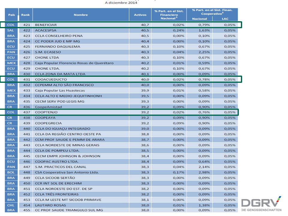This screenshot has height=216, width=288.
Task: Click "CCLA ALTO E MEDIO JEQUITINHONH"
Action: pyautogui.click(x=68, y=96)
